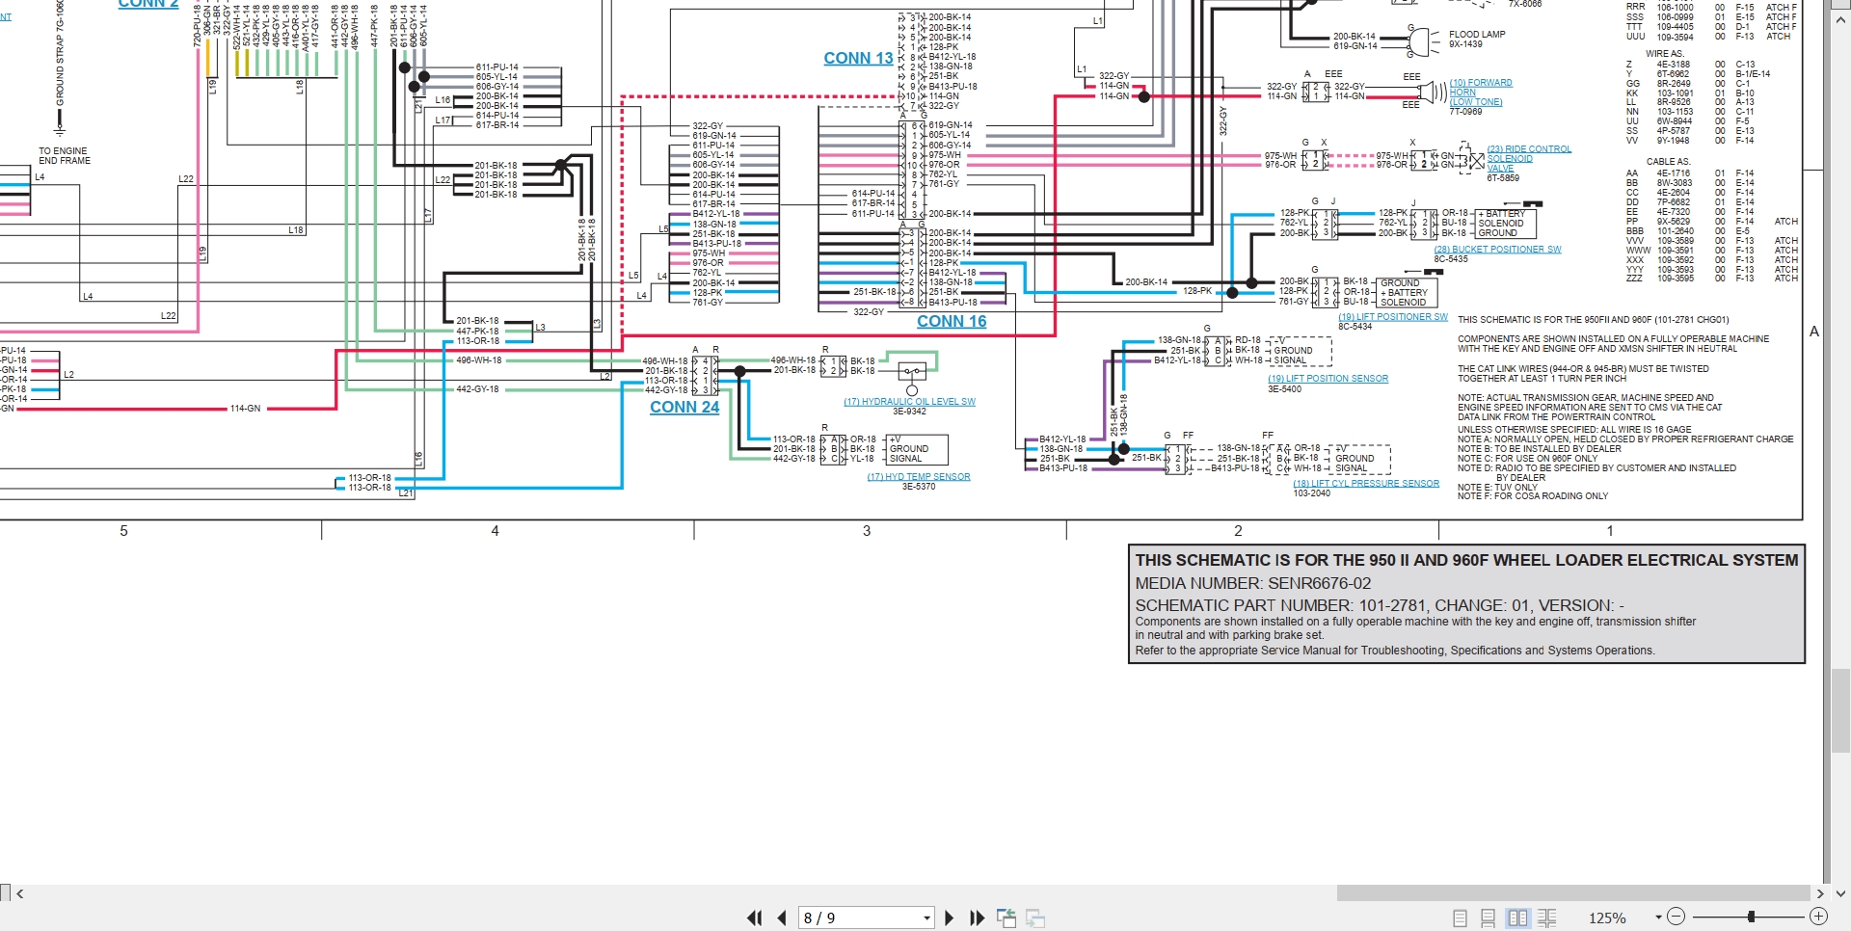Click grid column number 3
This screenshot has width=1851, height=931.
click(x=867, y=531)
